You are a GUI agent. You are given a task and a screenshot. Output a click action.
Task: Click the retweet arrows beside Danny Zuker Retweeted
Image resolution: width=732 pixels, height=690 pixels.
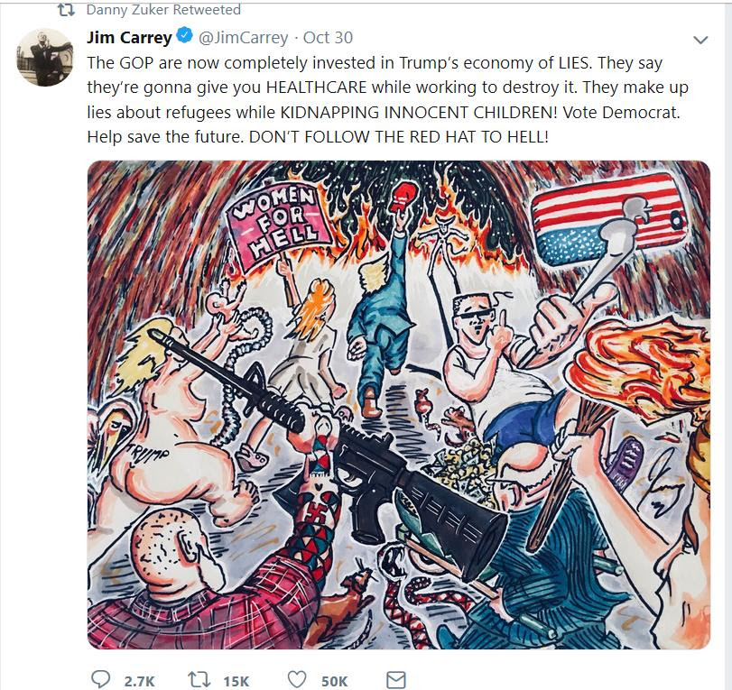click(x=66, y=10)
